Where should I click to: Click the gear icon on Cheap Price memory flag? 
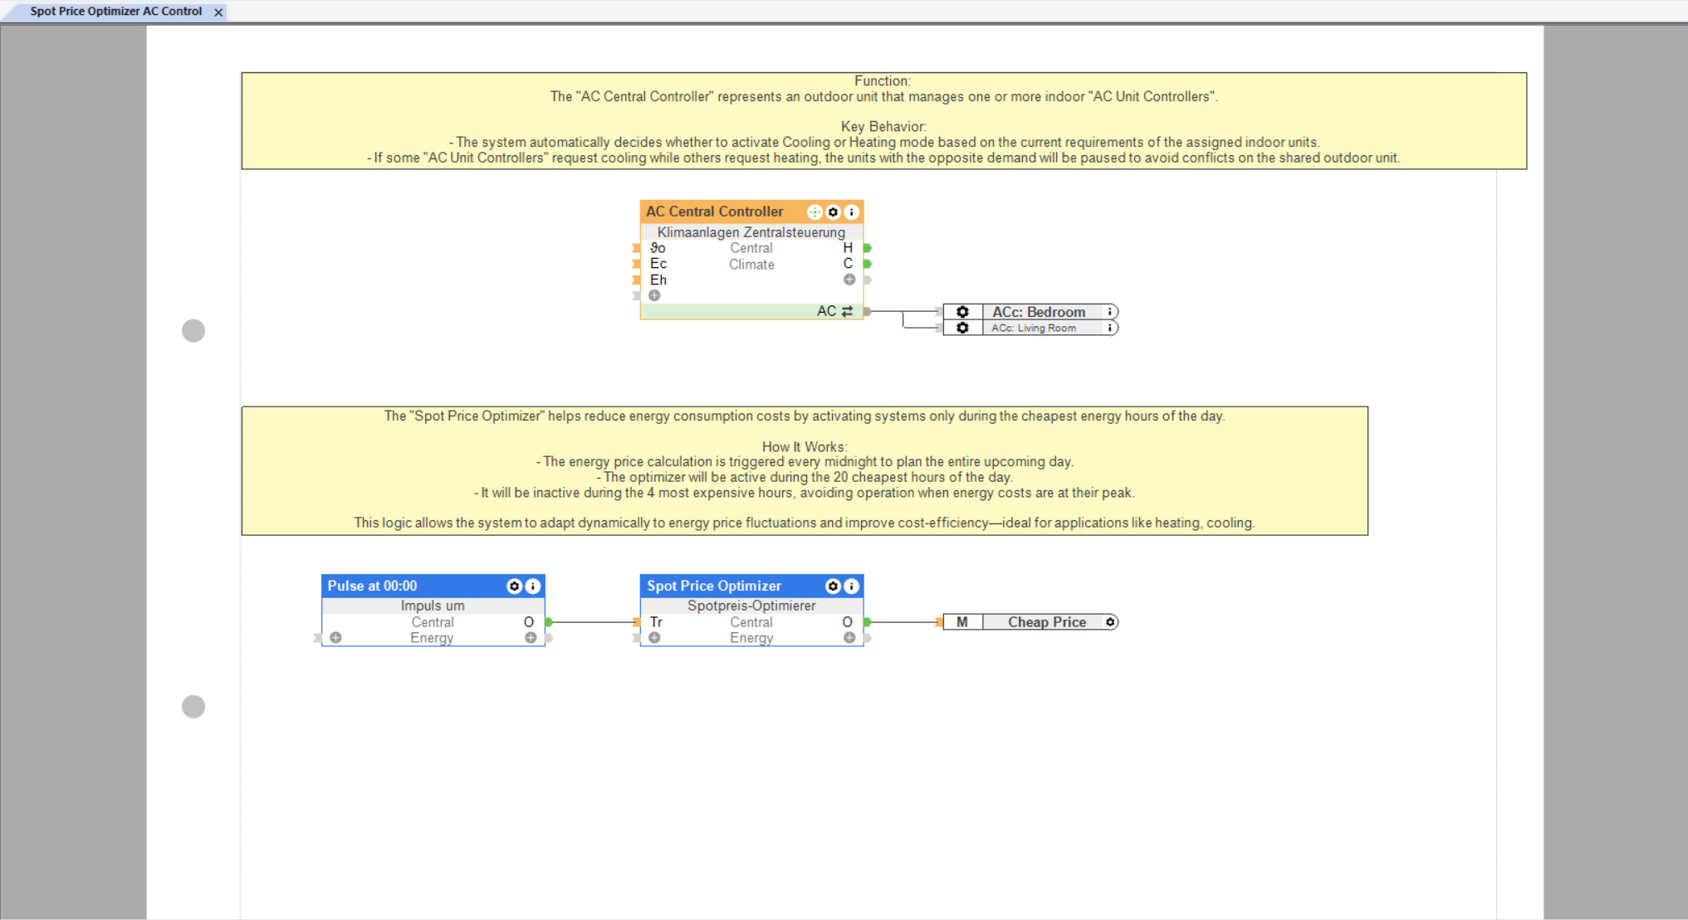click(x=1110, y=622)
